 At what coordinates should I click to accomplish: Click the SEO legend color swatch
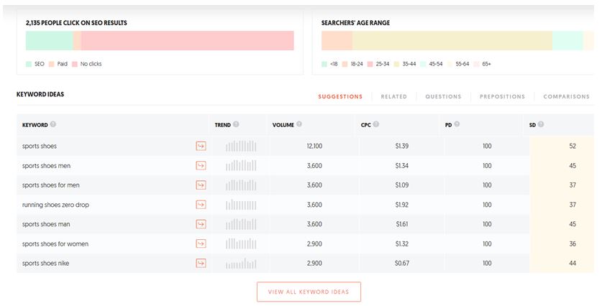[x=29, y=64]
